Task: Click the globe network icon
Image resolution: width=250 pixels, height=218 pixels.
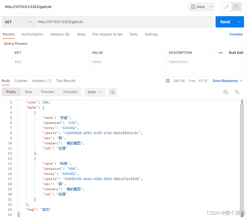Action: [x=168, y=81]
